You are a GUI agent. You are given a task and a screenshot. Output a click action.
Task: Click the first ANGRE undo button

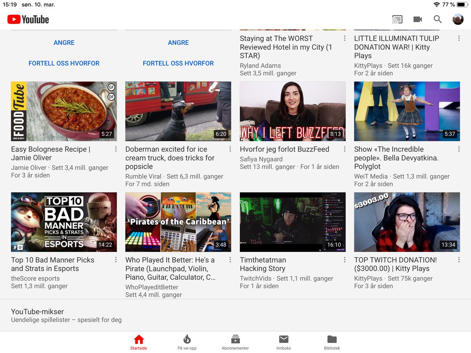point(64,42)
